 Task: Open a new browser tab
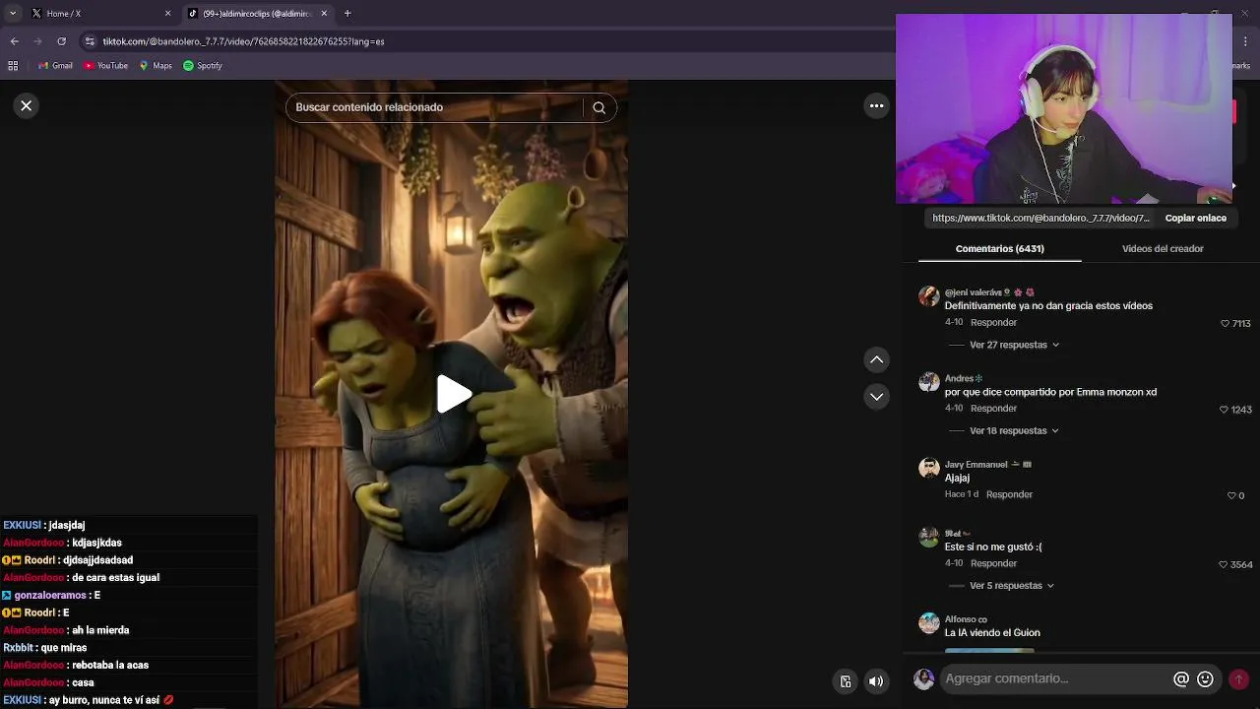(x=347, y=13)
